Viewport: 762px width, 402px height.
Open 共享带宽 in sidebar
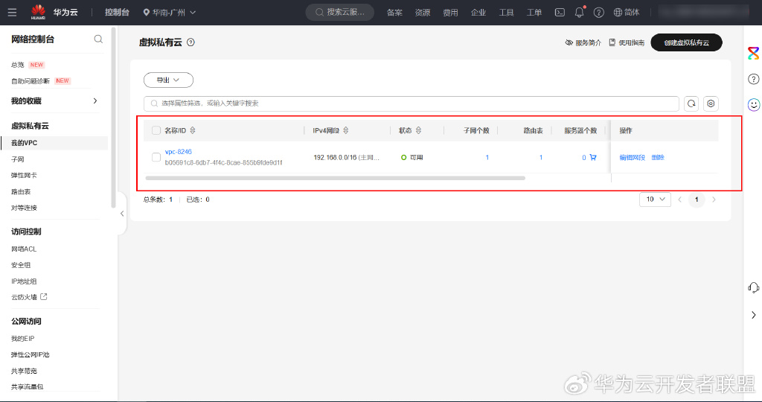tap(24, 371)
